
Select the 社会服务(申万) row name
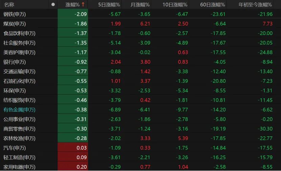pyautogui.click(x=19, y=43)
